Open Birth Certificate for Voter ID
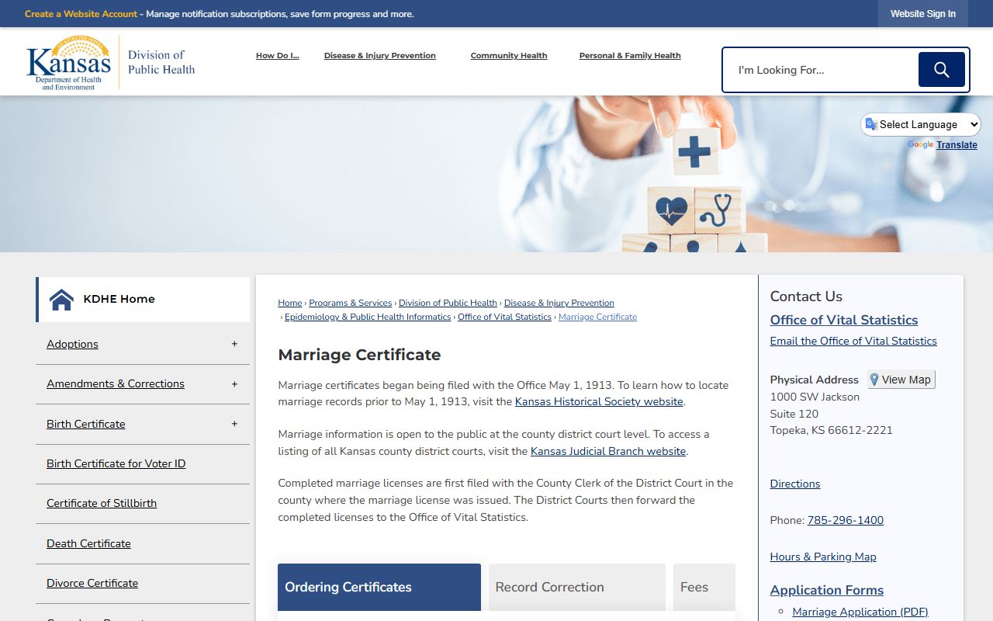 point(116,463)
